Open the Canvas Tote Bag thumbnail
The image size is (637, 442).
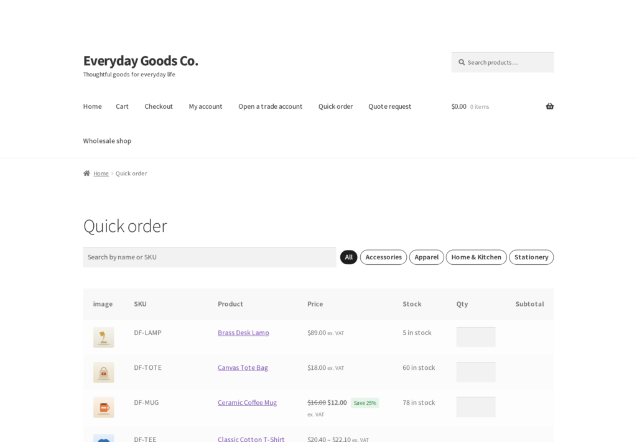tap(104, 372)
